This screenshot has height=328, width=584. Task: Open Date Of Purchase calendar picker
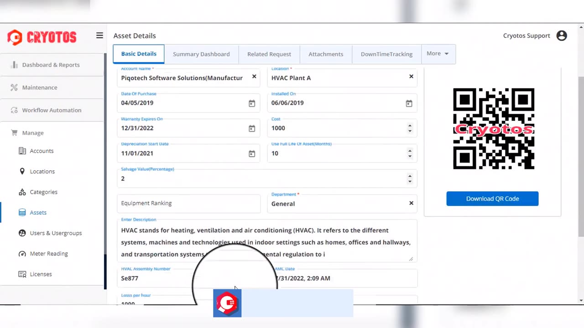252,103
